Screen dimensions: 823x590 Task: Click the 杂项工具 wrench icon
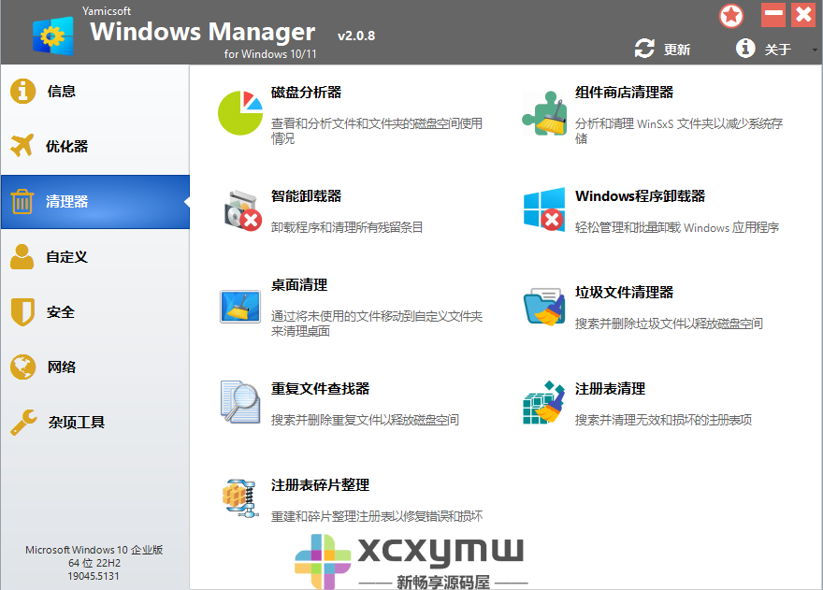tap(23, 423)
